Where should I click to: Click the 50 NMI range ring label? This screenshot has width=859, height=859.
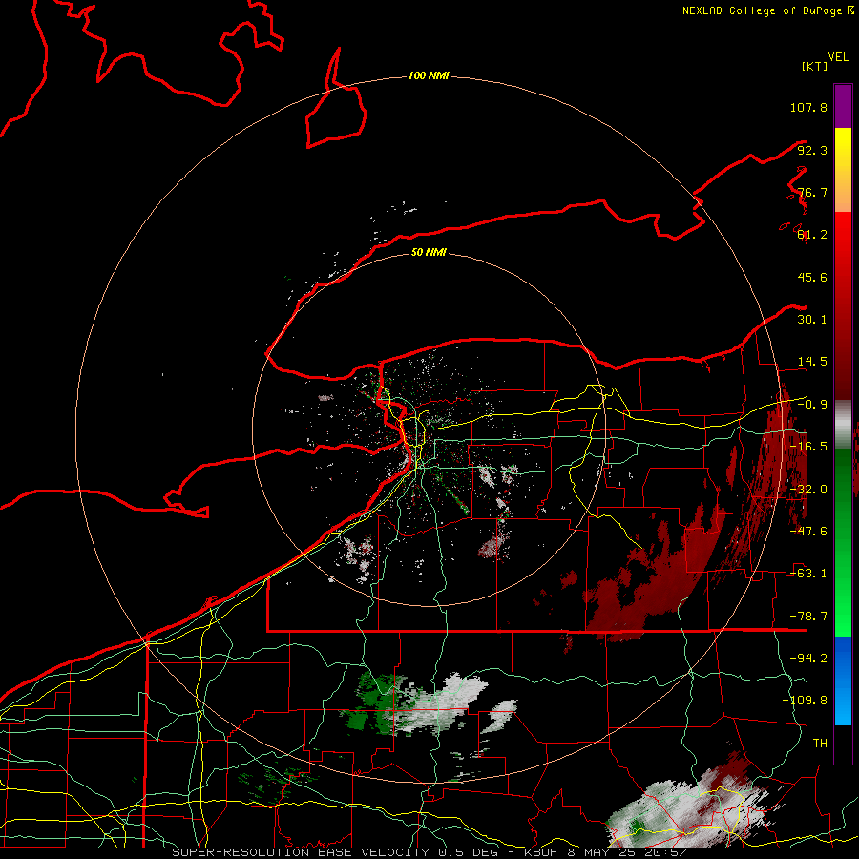tap(429, 252)
